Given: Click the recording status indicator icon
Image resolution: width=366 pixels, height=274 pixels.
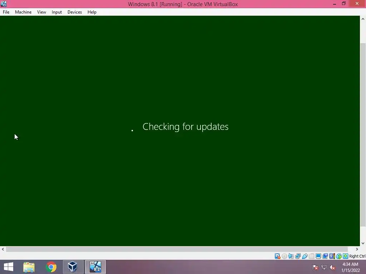Looking at the screenshot, I should [x=325, y=256].
